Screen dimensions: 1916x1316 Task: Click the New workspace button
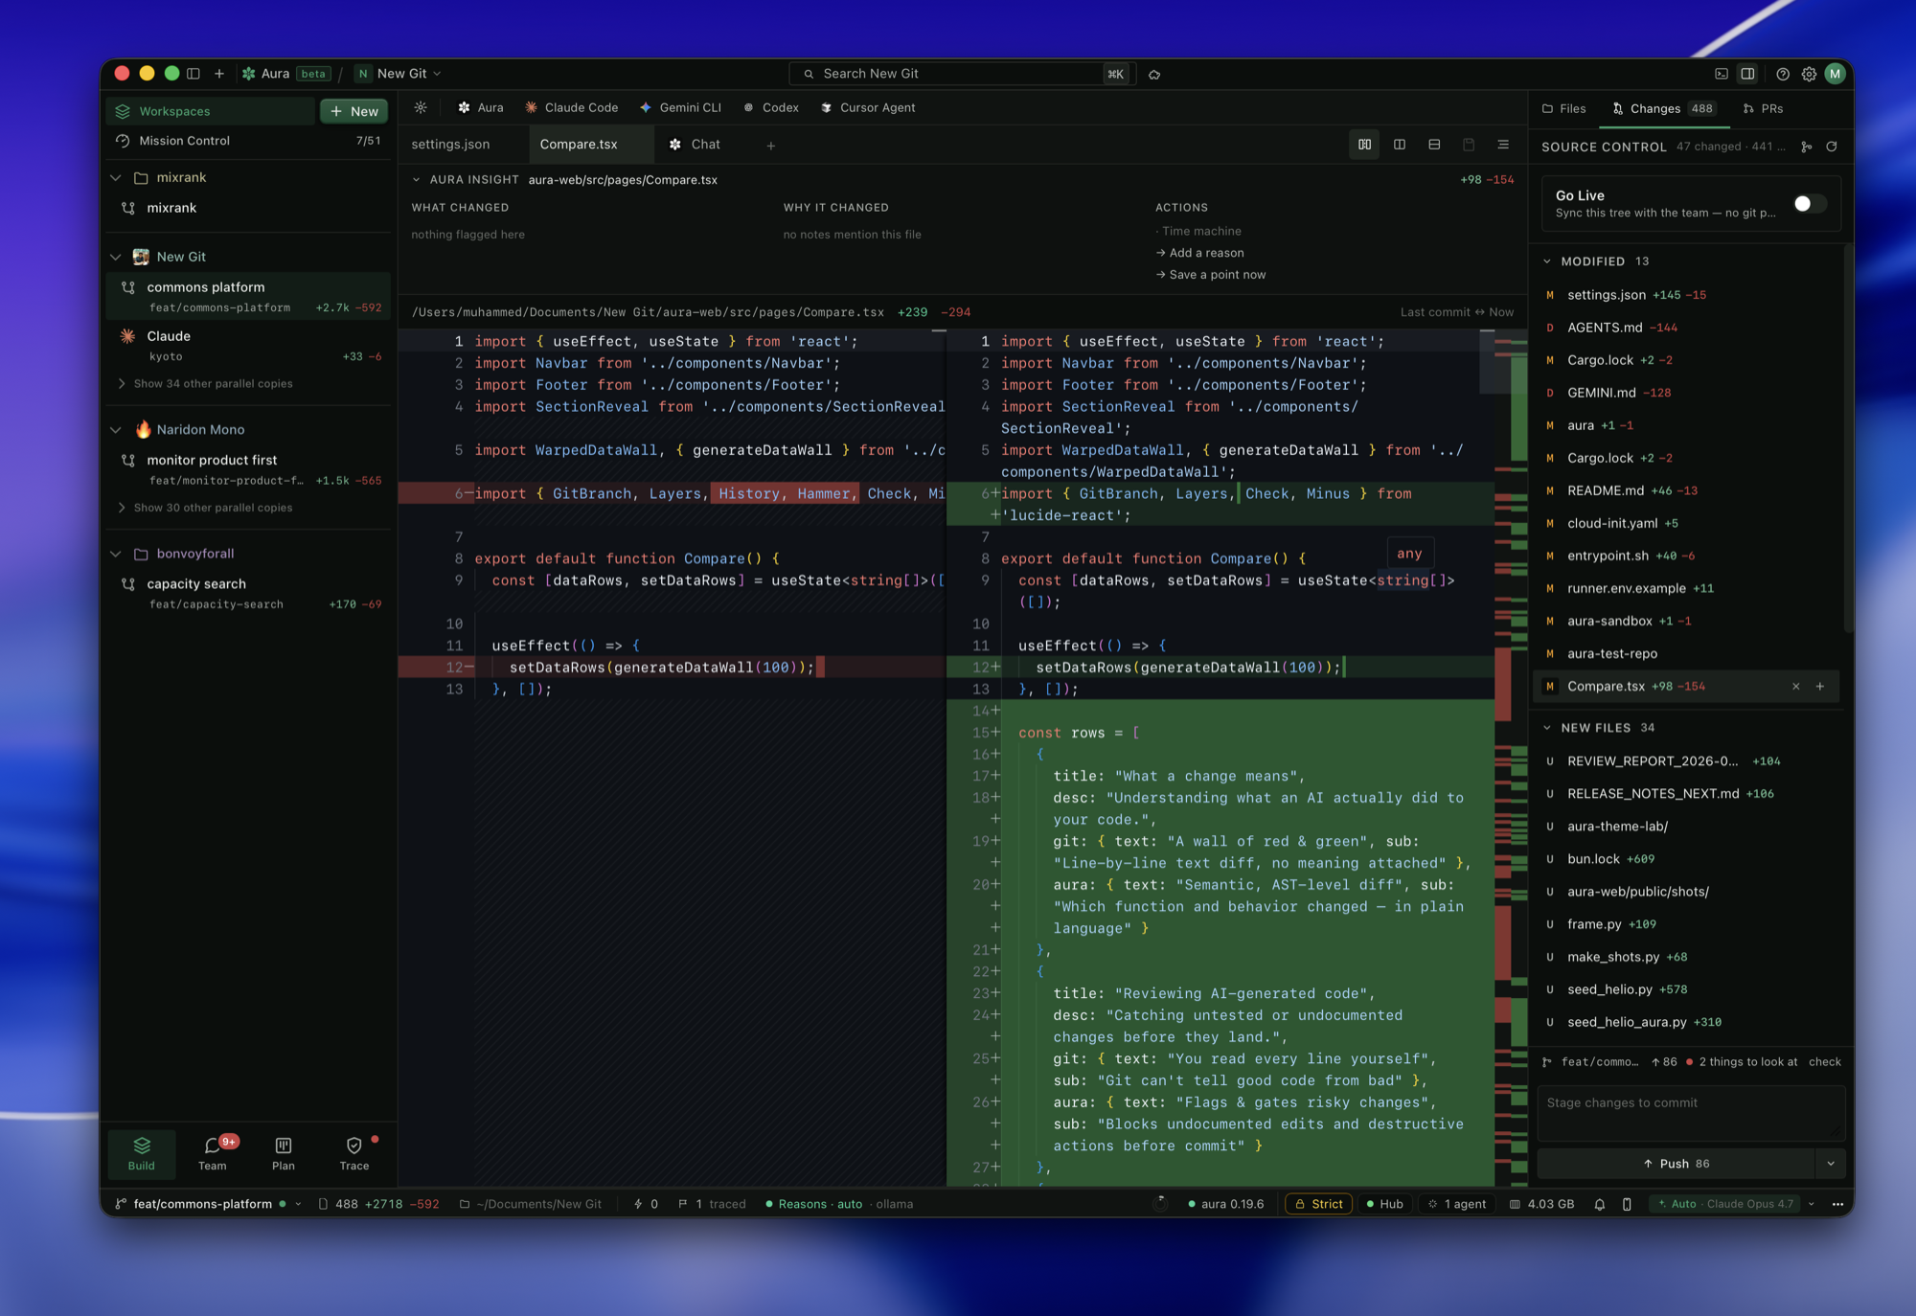(x=354, y=111)
